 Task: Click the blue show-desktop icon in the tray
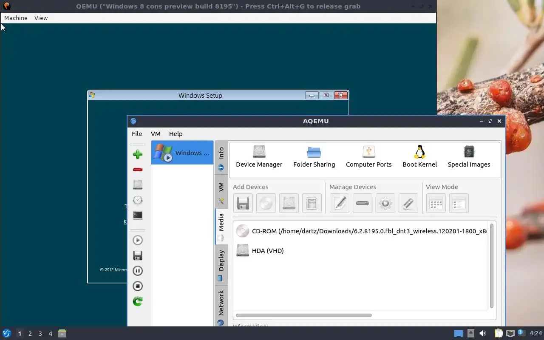pos(458,334)
